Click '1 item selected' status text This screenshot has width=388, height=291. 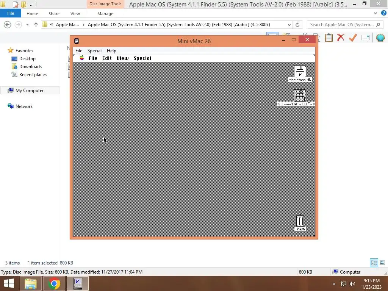[x=42, y=263]
